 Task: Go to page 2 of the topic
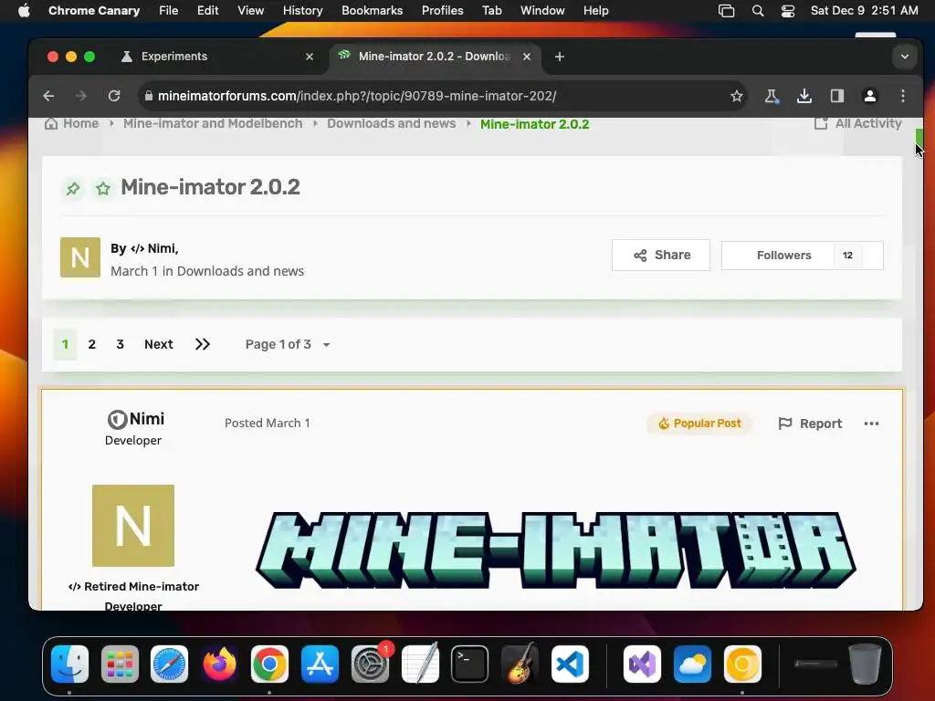coord(92,344)
